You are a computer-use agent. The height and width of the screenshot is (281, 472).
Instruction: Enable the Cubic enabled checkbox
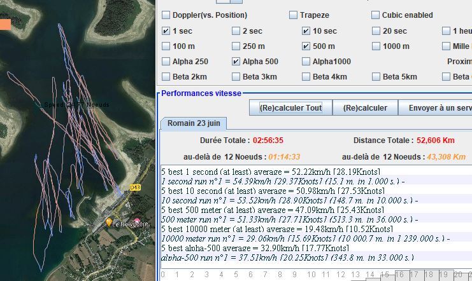point(375,15)
